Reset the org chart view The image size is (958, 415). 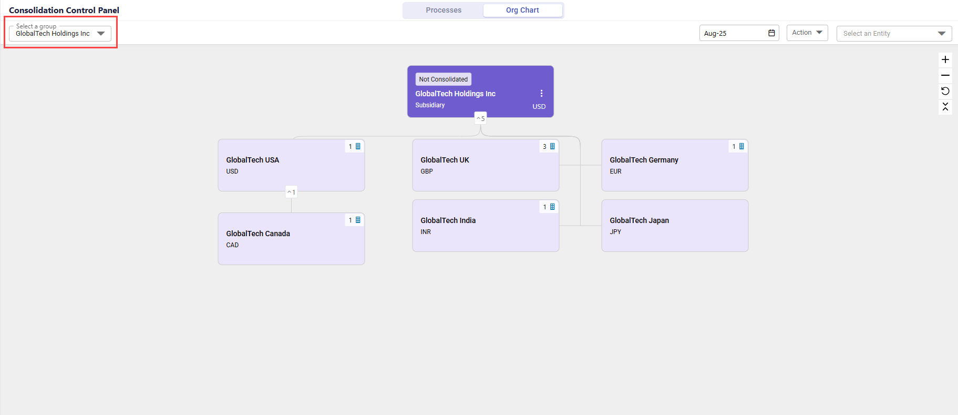click(945, 91)
